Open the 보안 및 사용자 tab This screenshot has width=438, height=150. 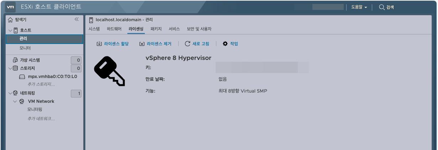tap(199, 29)
